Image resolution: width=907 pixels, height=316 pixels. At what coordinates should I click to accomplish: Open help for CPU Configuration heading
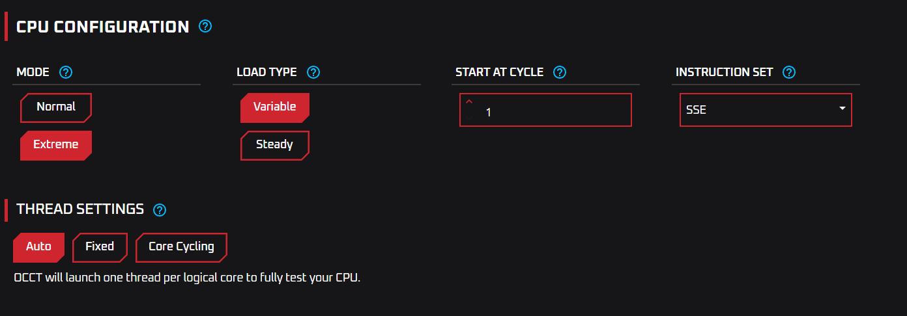click(205, 27)
